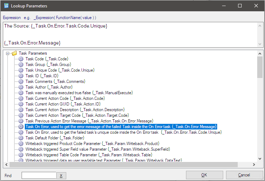
Task: Click expression box scroll down arrow
Action: click(260, 44)
